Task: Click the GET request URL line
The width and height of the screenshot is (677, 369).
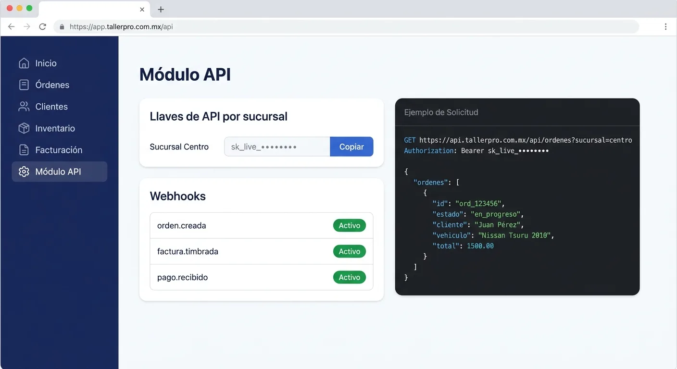Action: pyautogui.click(x=518, y=140)
